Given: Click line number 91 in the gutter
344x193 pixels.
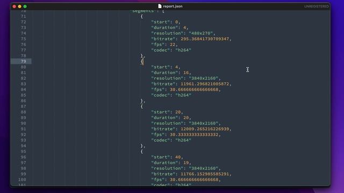Looking at the screenshot, I should pos(24,129).
